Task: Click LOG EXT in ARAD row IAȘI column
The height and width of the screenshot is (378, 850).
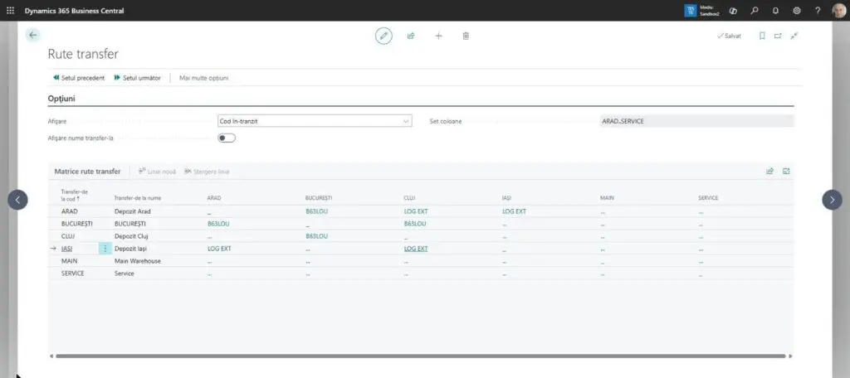Action: point(514,211)
